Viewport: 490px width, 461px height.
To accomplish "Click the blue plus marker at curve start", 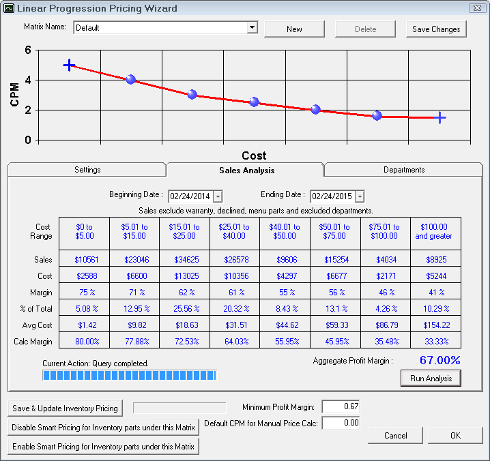I will pos(69,65).
